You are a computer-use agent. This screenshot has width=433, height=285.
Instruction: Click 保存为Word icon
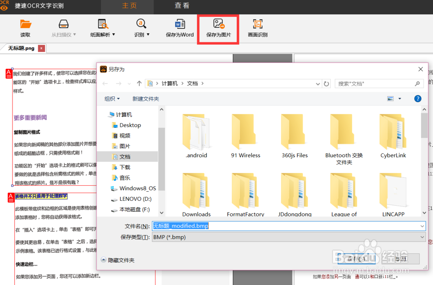click(180, 24)
